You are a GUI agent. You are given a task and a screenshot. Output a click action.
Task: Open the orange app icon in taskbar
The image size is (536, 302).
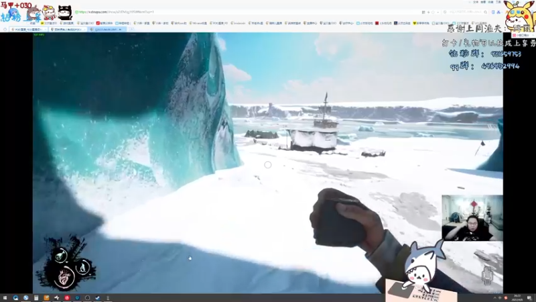point(46,298)
